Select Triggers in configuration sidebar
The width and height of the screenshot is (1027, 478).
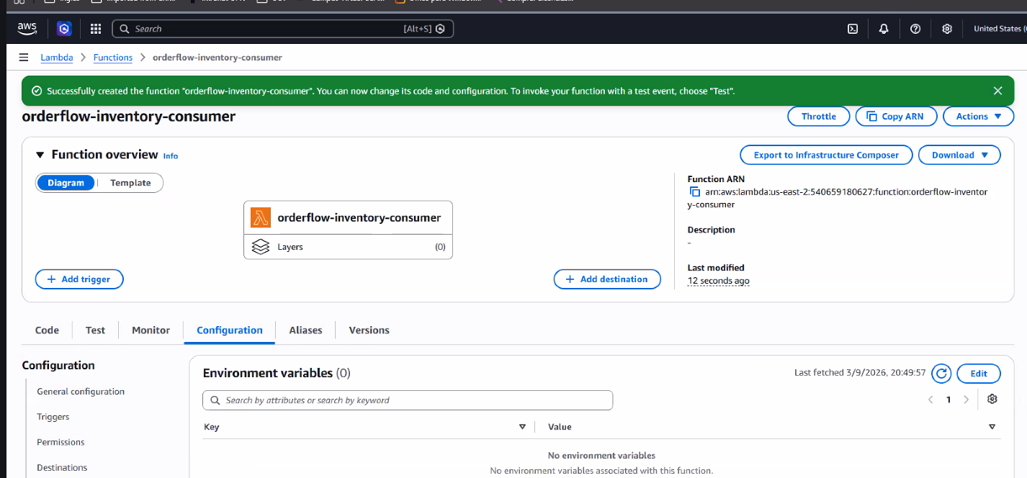point(53,417)
